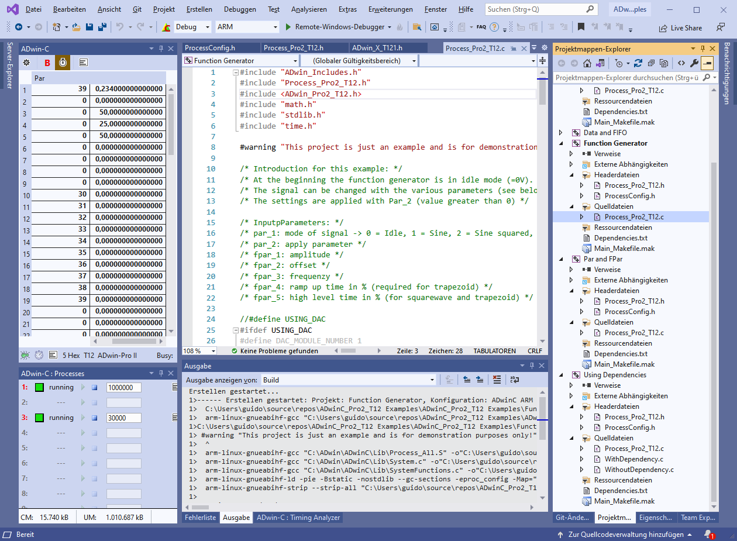Screen dimensions: 737x541
Task: Open the Erweiterungen menu
Action: tap(390, 9)
